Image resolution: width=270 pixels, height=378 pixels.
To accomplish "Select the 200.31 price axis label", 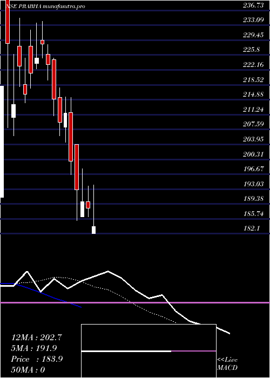I will [253, 154].
